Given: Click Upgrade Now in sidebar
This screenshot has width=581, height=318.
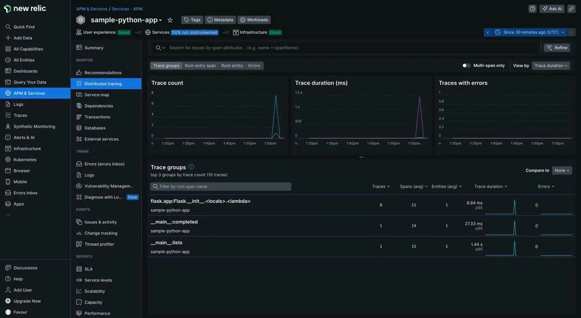Looking at the screenshot, I should [23, 301].
